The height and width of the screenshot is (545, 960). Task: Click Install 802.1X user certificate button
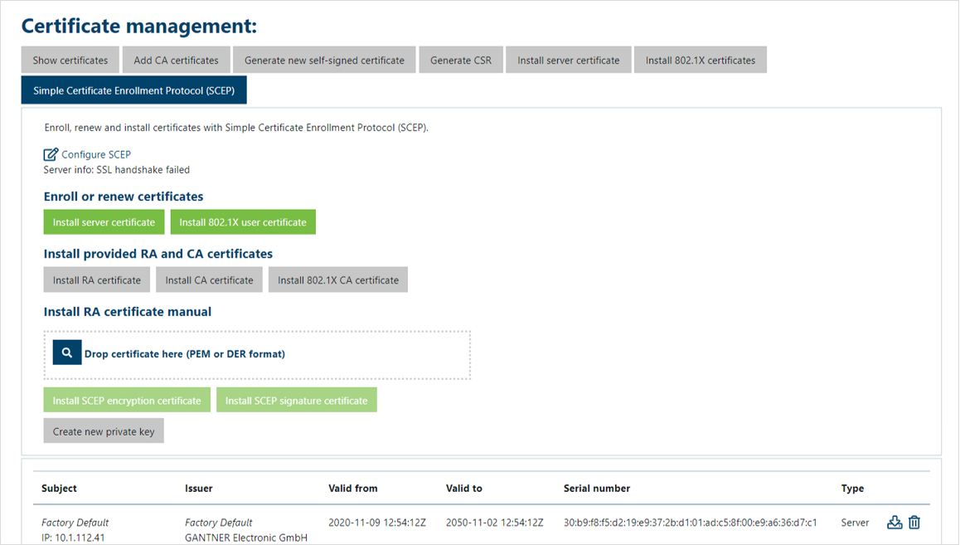243,221
